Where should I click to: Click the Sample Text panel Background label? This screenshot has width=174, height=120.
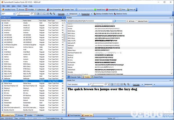coord(148,84)
